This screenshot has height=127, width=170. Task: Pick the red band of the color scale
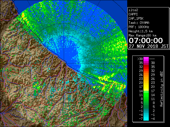click(x=146, y=67)
